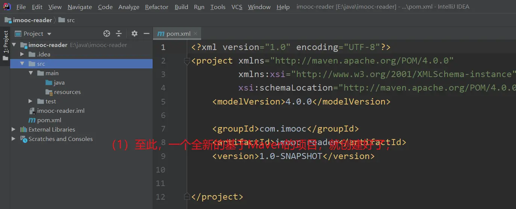
Task: Expand External Libraries node
Action: pyautogui.click(x=14, y=129)
